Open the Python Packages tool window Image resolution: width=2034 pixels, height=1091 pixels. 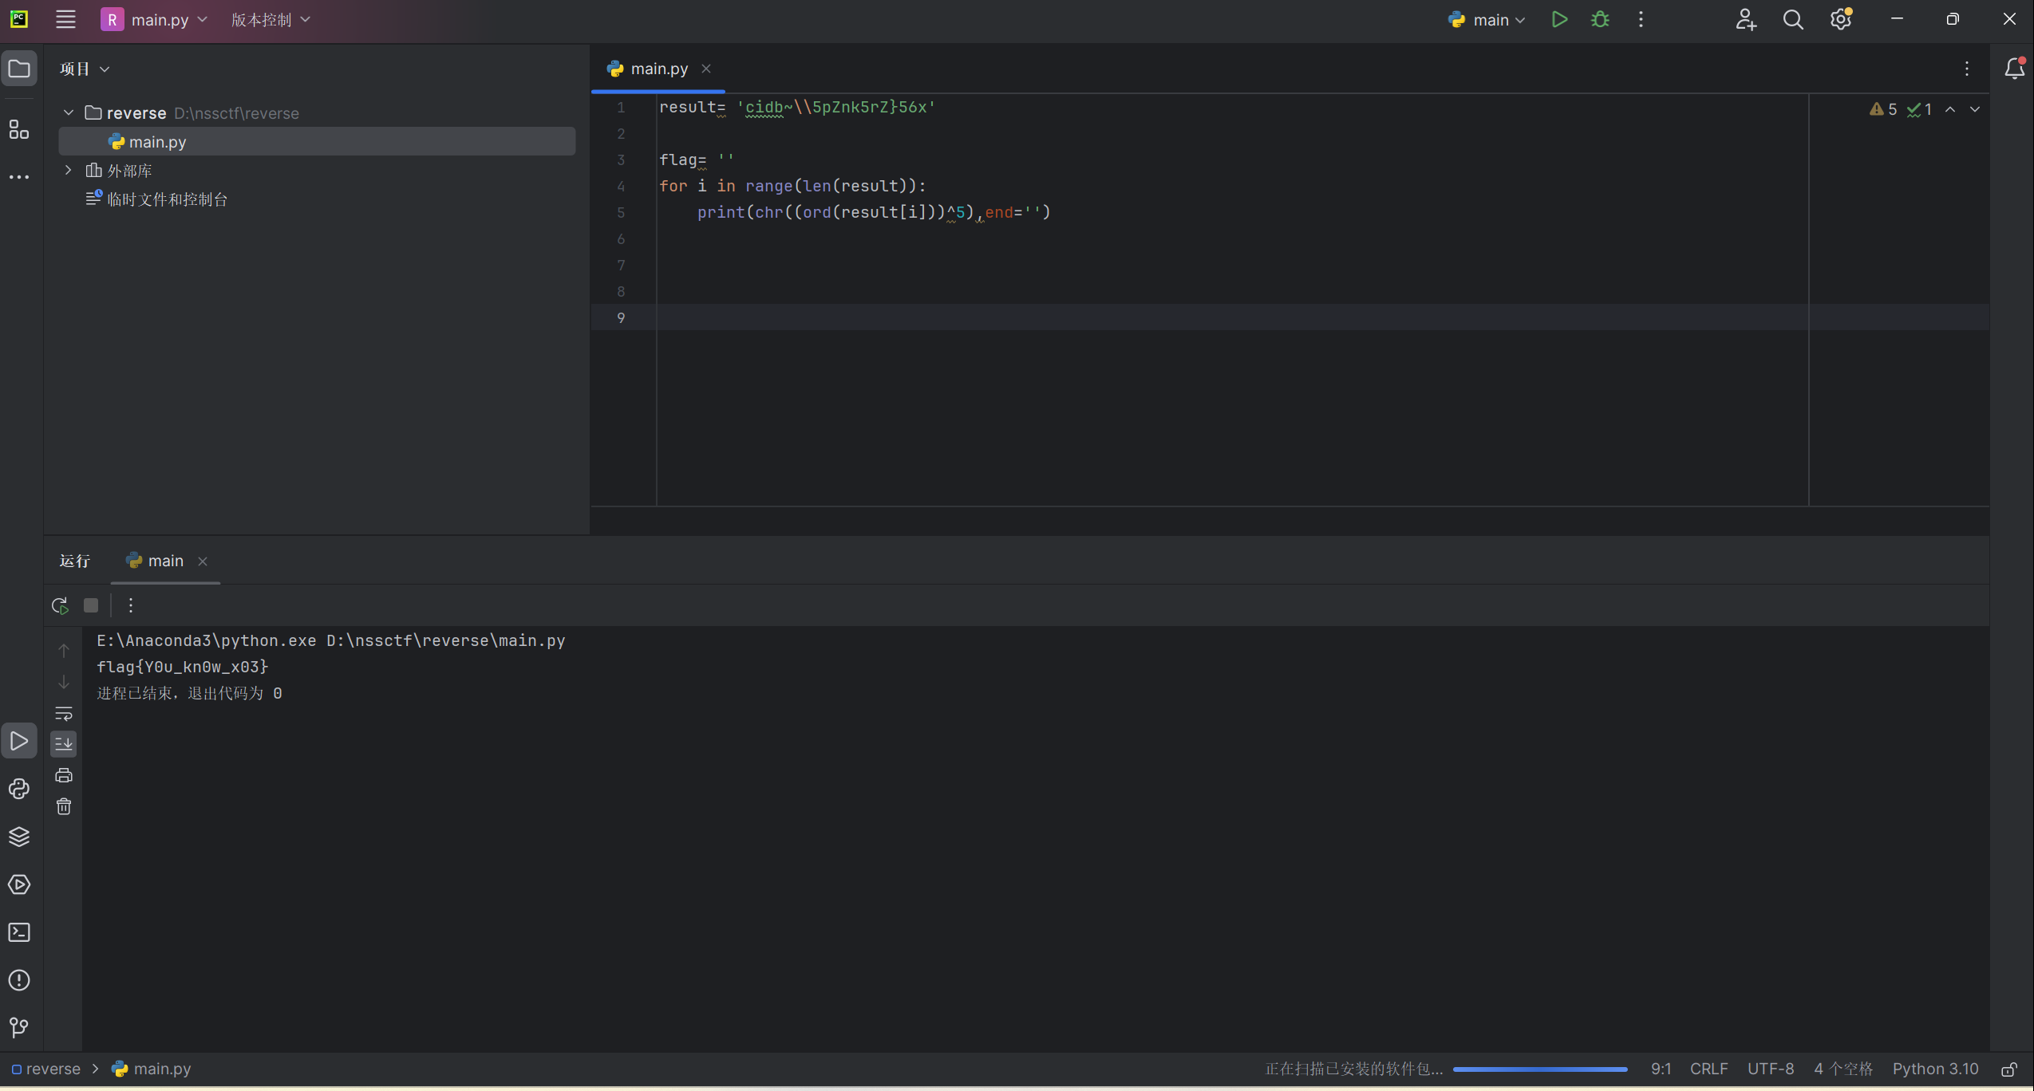19,837
